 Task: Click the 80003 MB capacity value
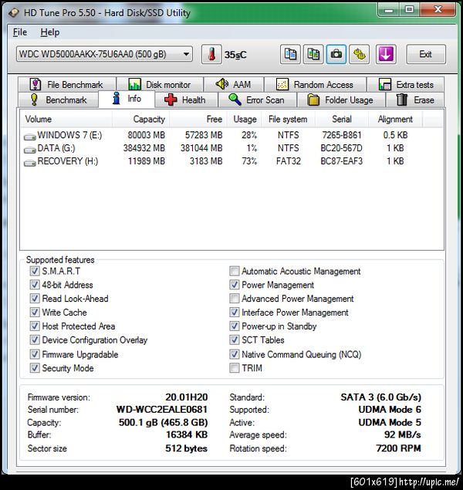pyautogui.click(x=146, y=135)
